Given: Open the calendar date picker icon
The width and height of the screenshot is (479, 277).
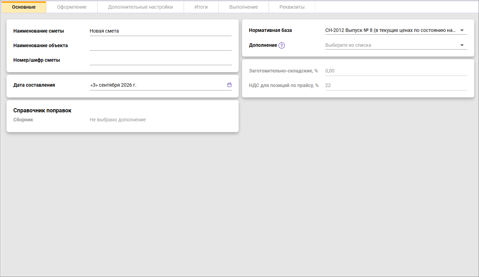Looking at the screenshot, I should point(229,85).
